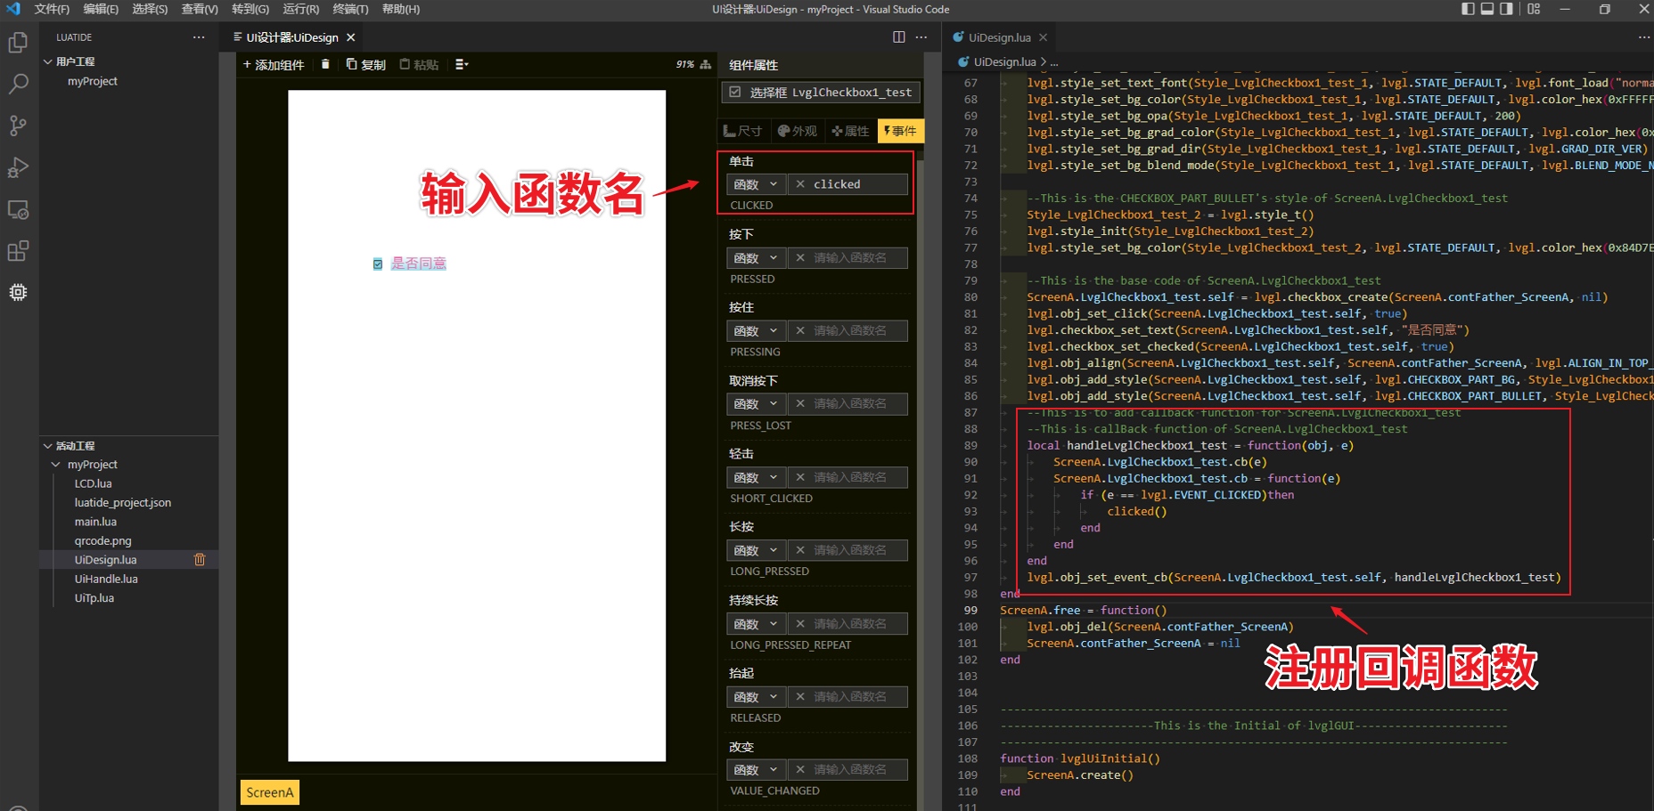
Task: Click the '添加组件' button
Action: click(x=274, y=64)
